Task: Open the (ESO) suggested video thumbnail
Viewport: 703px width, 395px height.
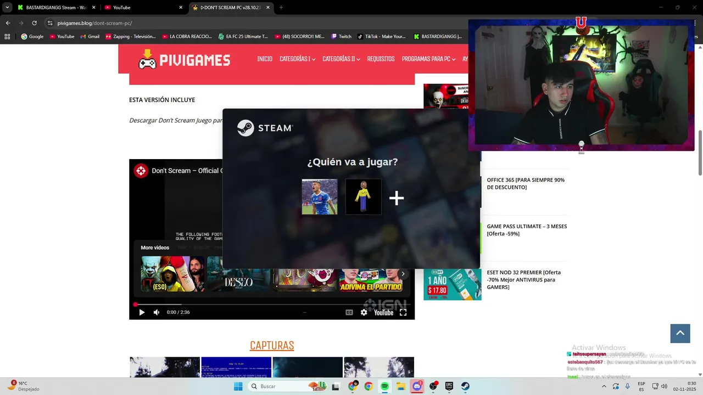Action: pyautogui.click(x=172, y=274)
